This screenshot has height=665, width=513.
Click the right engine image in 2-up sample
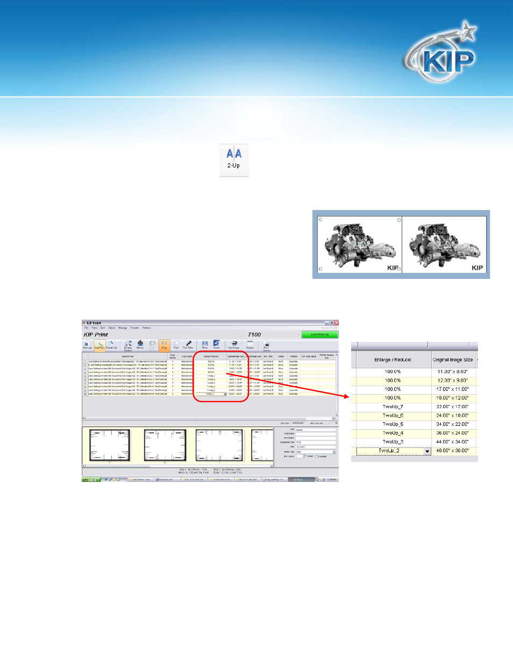pyautogui.click(x=444, y=244)
